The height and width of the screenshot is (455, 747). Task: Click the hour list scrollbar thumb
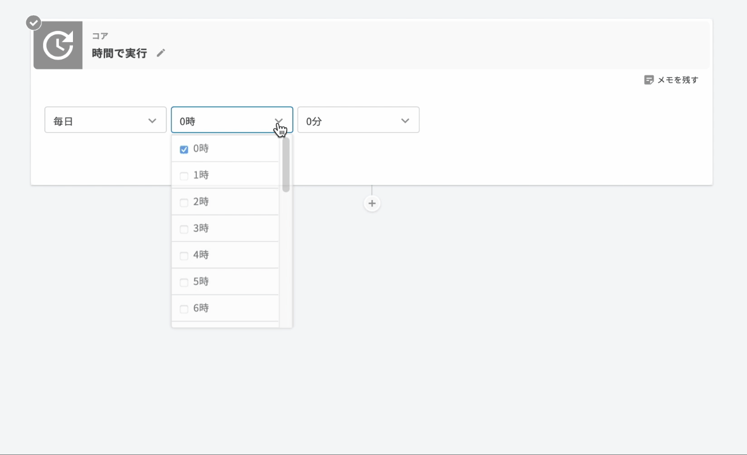coord(286,165)
